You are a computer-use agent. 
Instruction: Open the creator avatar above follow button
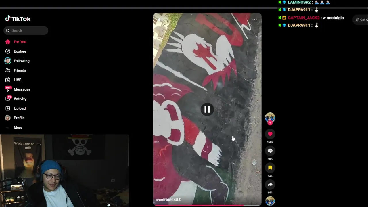point(270,117)
